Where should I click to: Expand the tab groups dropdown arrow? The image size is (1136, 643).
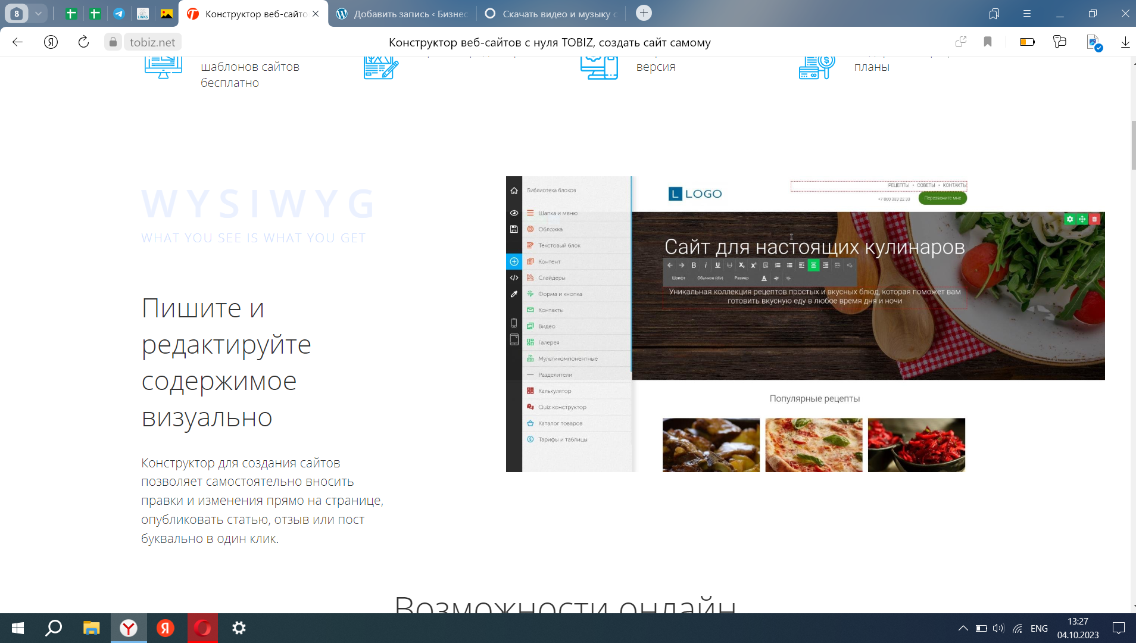(x=38, y=14)
